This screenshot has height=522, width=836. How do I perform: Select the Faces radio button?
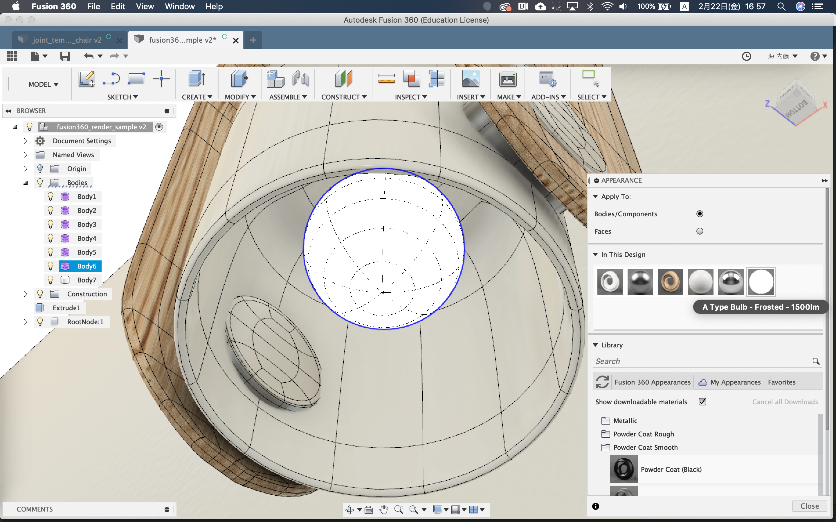tap(700, 231)
